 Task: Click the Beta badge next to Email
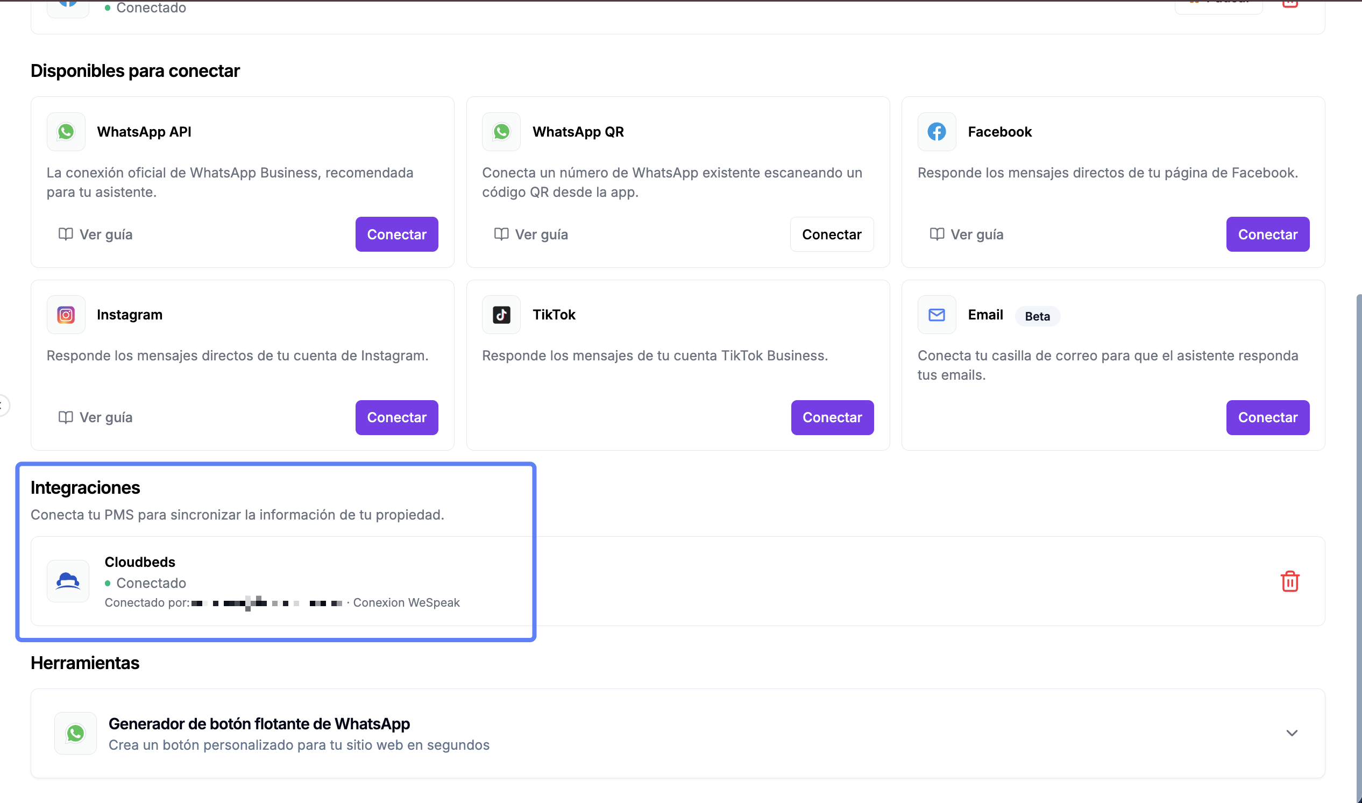coord(1037,316)
